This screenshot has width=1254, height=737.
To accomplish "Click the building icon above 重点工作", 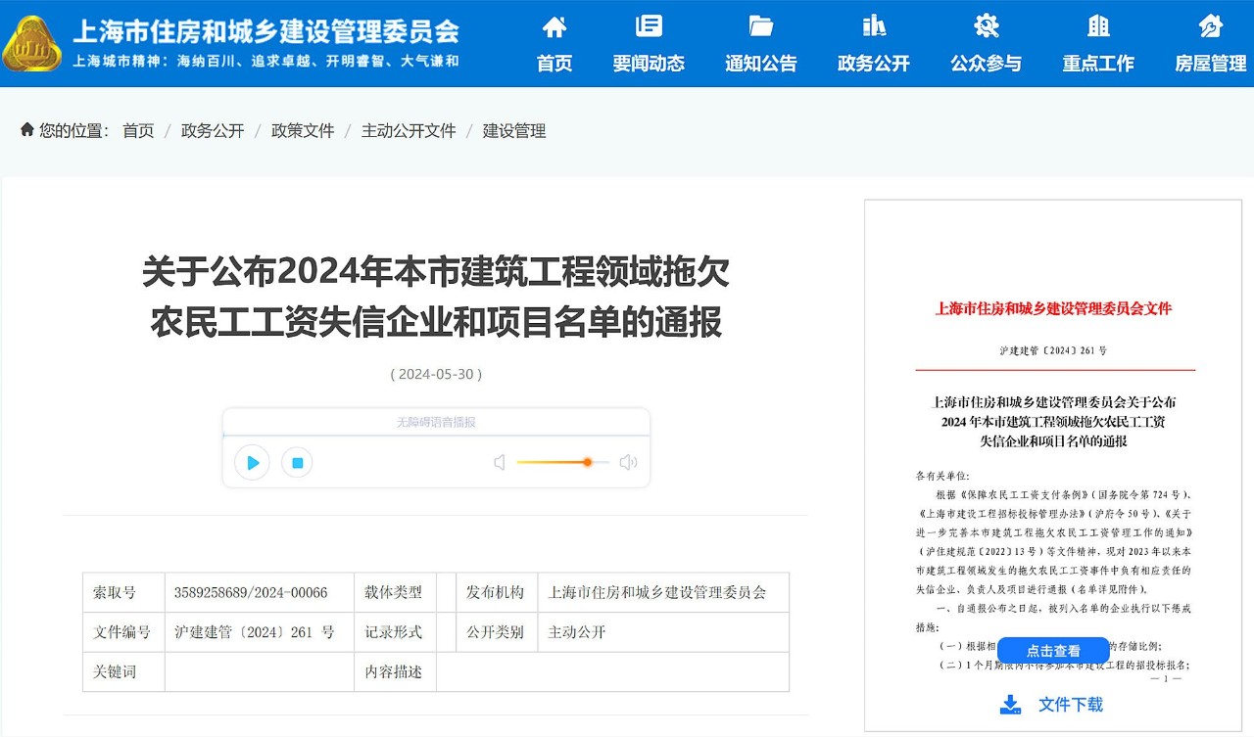I will (1098, 26).
